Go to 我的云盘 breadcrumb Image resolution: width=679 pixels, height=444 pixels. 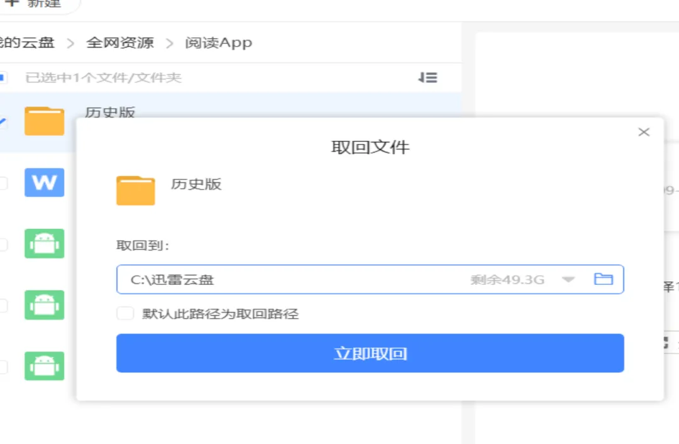(27, 43)
